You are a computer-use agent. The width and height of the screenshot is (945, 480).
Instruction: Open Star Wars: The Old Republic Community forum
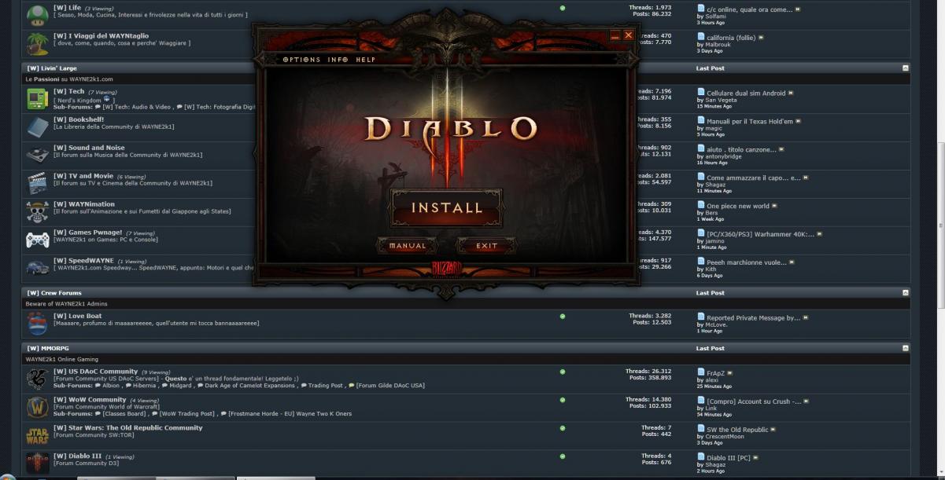tap(127, 428)
